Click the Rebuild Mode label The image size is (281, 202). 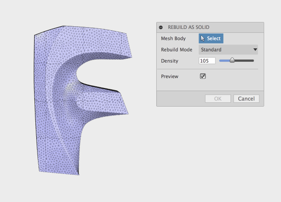tap(177, 50)
